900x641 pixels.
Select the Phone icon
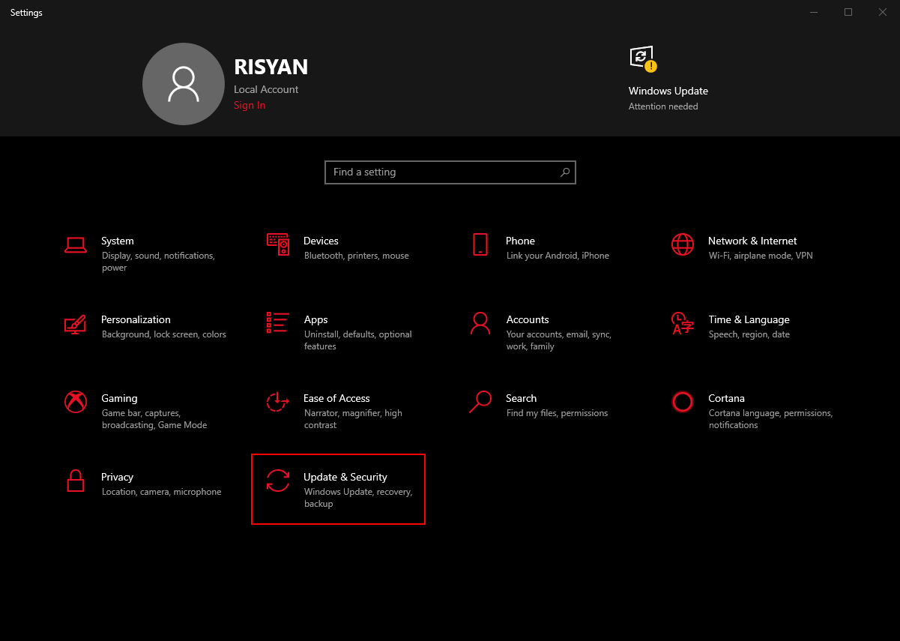[480, 244]
